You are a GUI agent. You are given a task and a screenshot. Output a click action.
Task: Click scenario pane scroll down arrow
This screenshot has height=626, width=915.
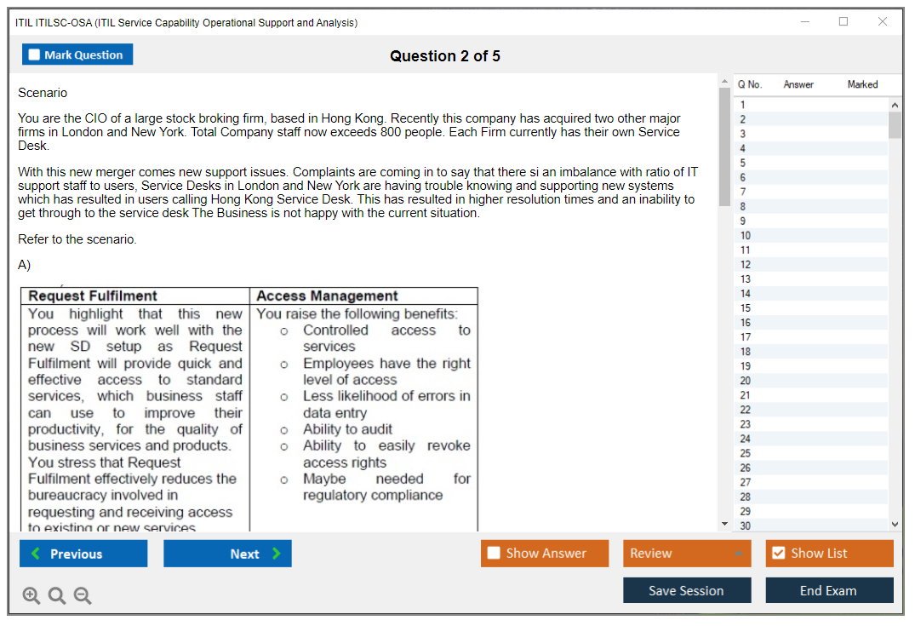pos(724,524)
